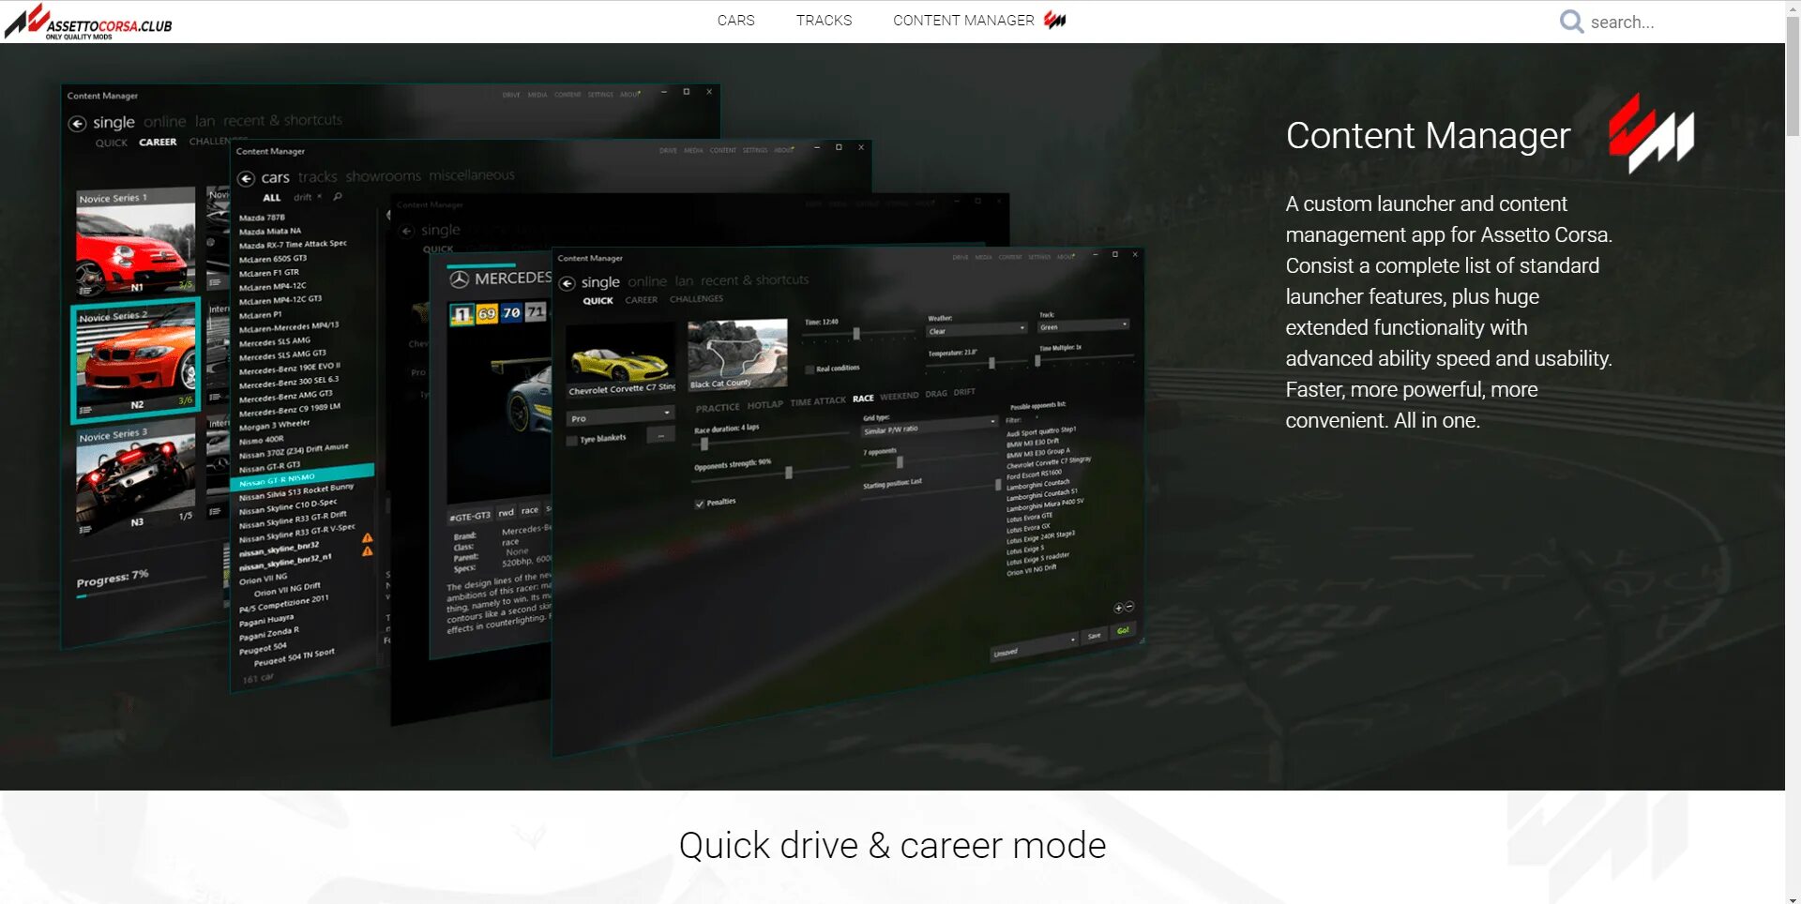Viewport: 1801px width, 904px height.
Task: Select 'Pagani Huayra' in cars list
Action: click(x=266, y=620)
